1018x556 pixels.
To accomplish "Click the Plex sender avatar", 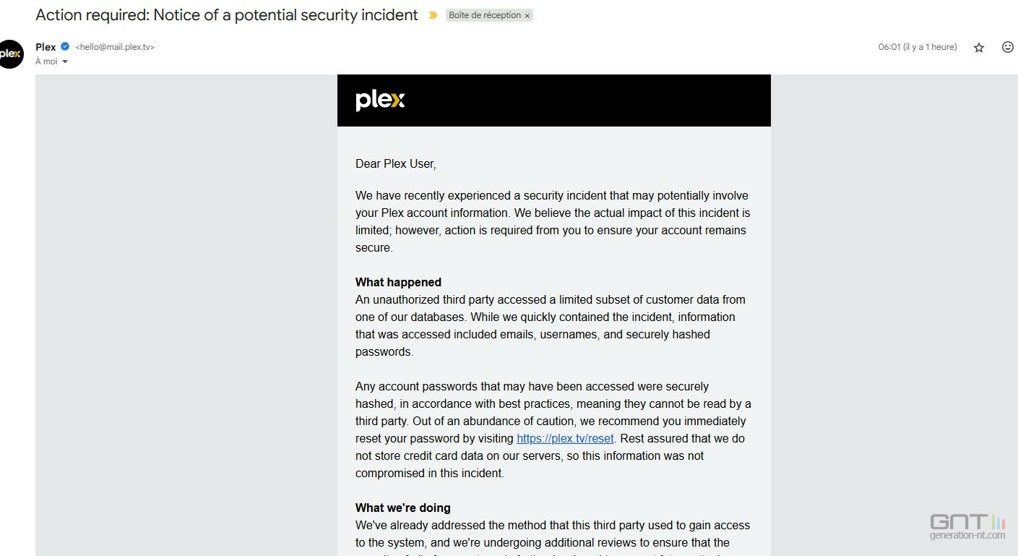I will 10,54.
